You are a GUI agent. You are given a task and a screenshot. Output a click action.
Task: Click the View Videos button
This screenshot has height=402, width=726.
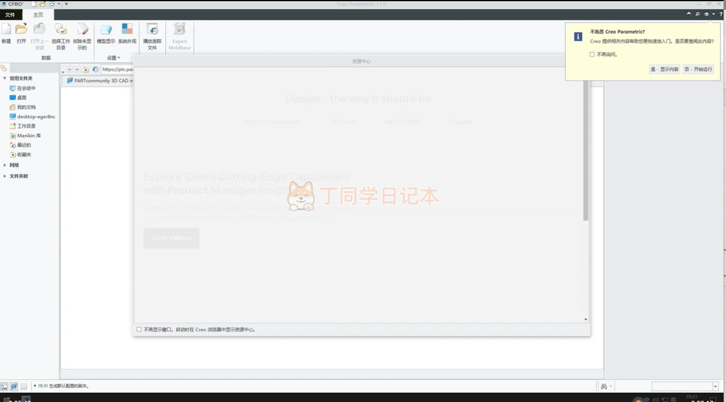(171, 238)
